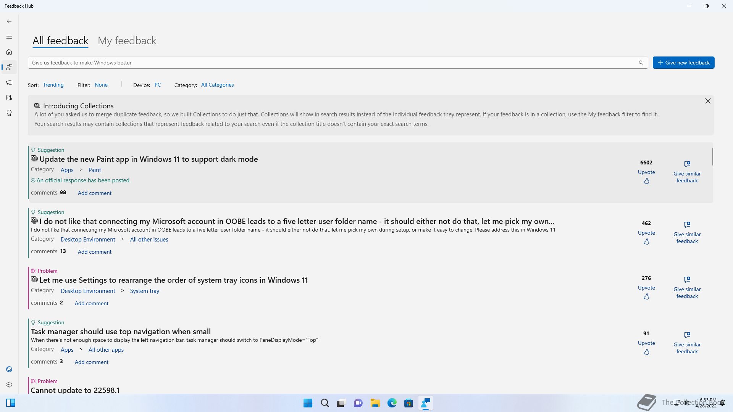Switch to My feedback tab
Image resolution: width=733 pixels, height=412 pixels.
127,40
